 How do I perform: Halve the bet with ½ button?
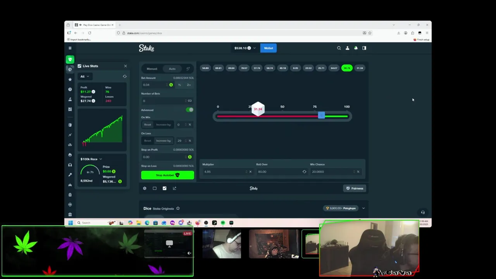tap(179, 85)
